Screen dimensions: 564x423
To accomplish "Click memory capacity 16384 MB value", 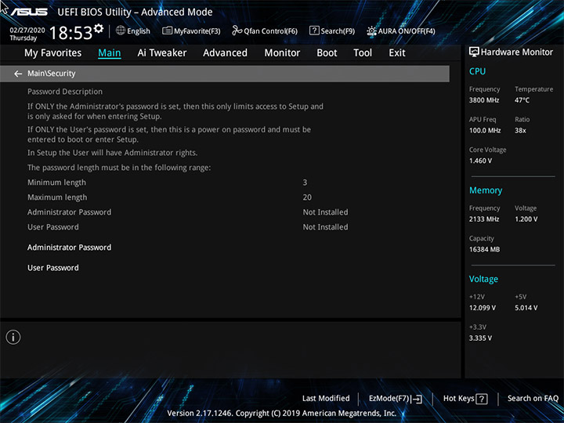I will [484, 249].
